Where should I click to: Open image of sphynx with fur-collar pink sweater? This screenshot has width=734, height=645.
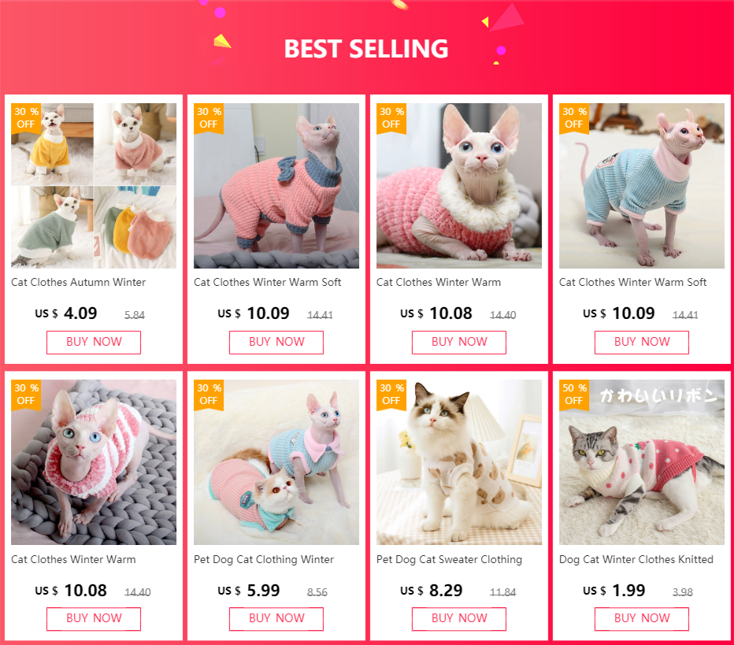tap(458, 186)
